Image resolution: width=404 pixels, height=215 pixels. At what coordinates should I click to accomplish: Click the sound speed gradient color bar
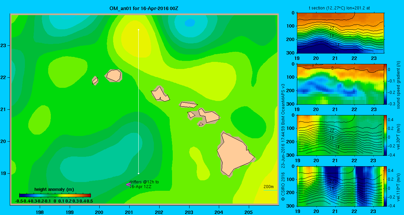point(385,84)
